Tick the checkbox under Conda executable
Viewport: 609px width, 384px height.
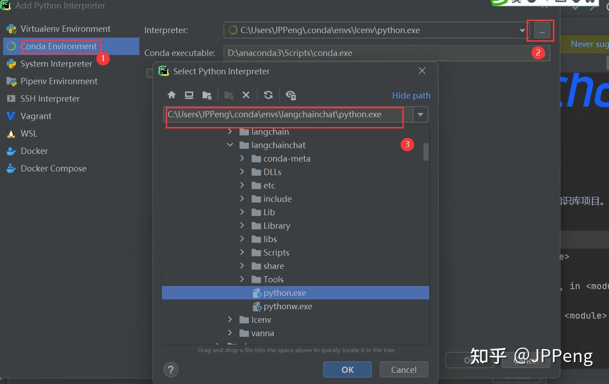[x=150, y=73]
